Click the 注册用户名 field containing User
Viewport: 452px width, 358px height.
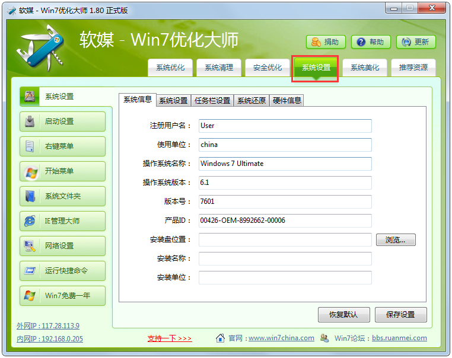tap(285, 126)
